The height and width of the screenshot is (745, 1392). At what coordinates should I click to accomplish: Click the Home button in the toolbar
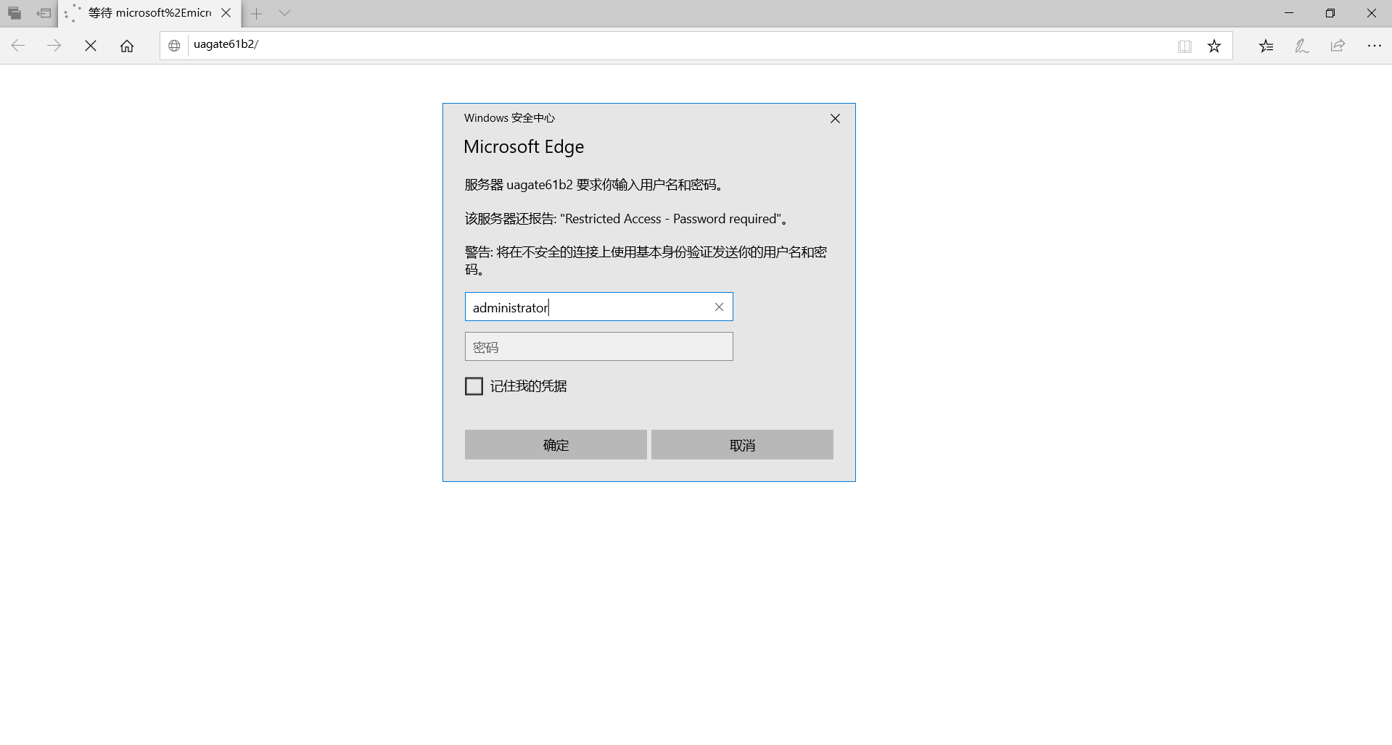point(127,46)
